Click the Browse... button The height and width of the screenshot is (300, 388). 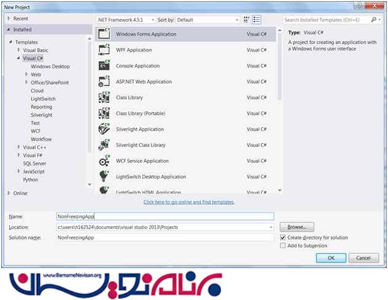click(x=297, y=227)
